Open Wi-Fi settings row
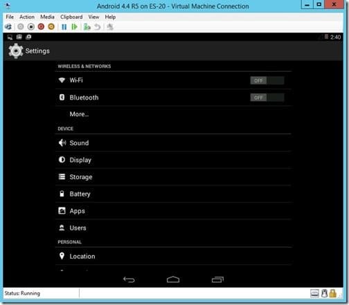The height and width of the screenshot is (305, 349). click(x=173, y=80)
